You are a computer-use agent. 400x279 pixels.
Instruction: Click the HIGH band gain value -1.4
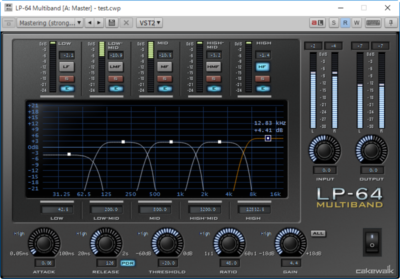(263, 55)
